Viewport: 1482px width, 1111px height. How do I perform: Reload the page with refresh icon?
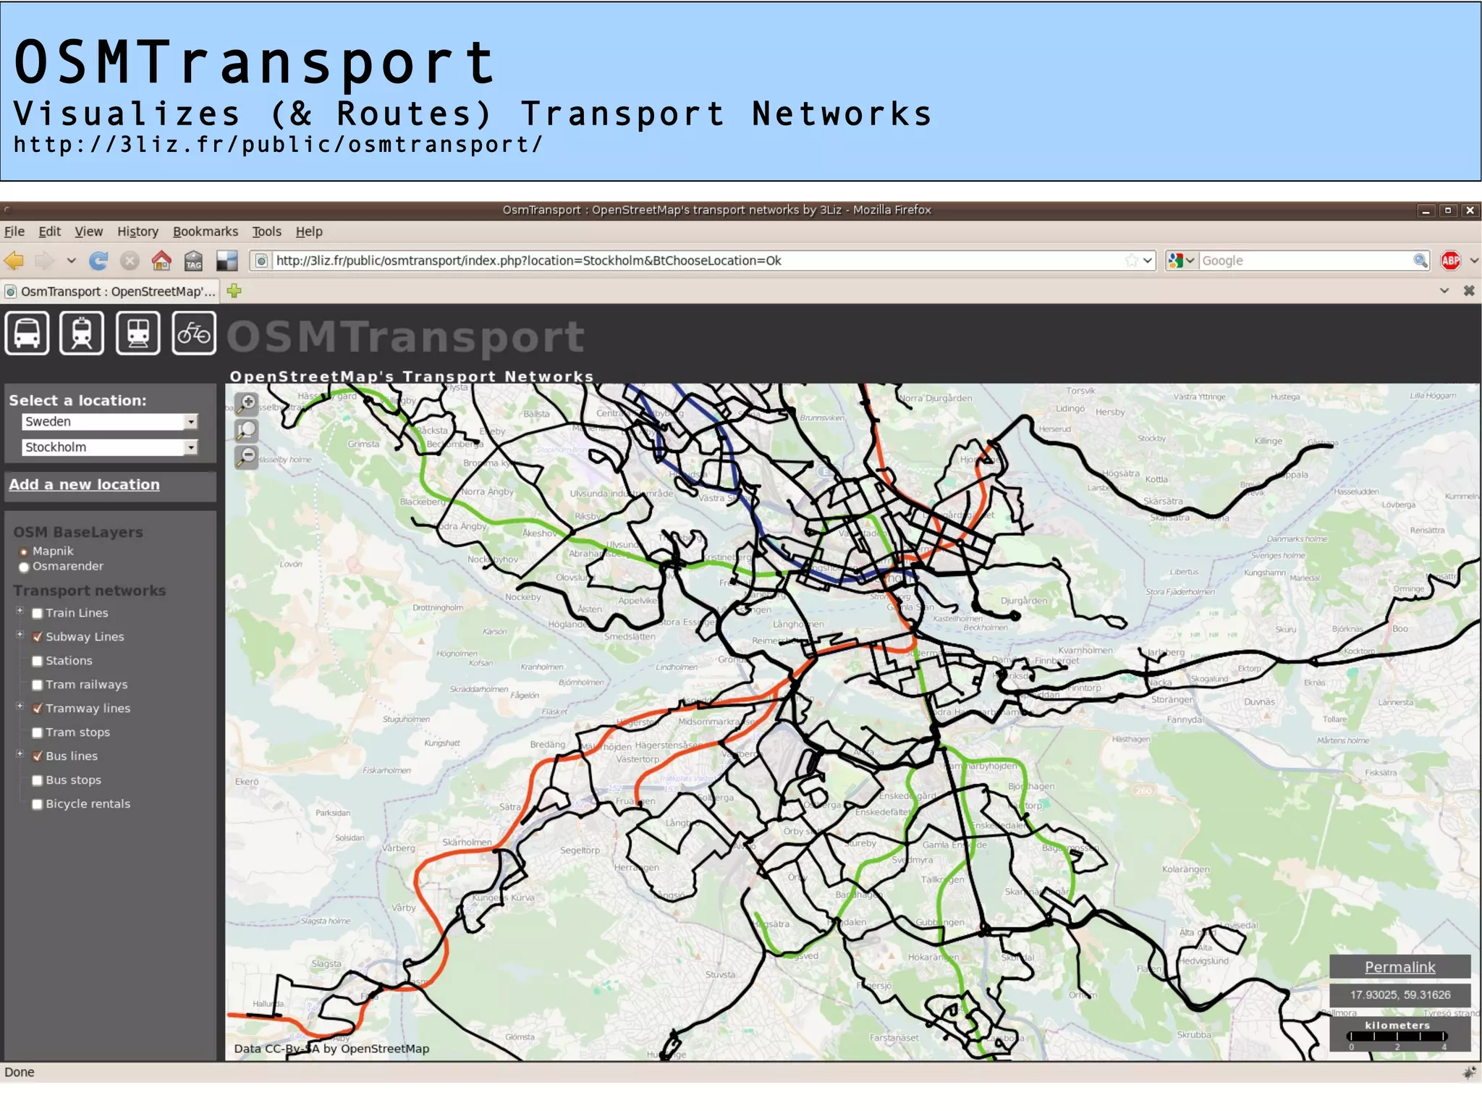(98, 261)
